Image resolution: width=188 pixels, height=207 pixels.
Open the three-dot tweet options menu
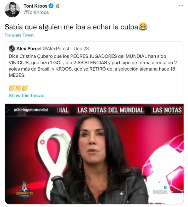coord(181,6)
